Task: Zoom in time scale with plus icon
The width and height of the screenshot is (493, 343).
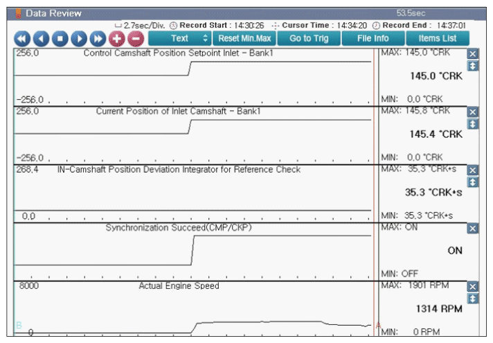Action: coord(116,39)
